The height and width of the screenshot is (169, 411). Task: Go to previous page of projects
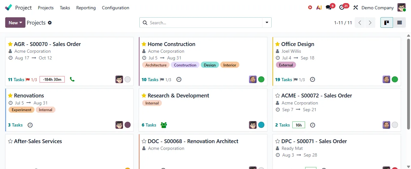click(x=360, y=22)
